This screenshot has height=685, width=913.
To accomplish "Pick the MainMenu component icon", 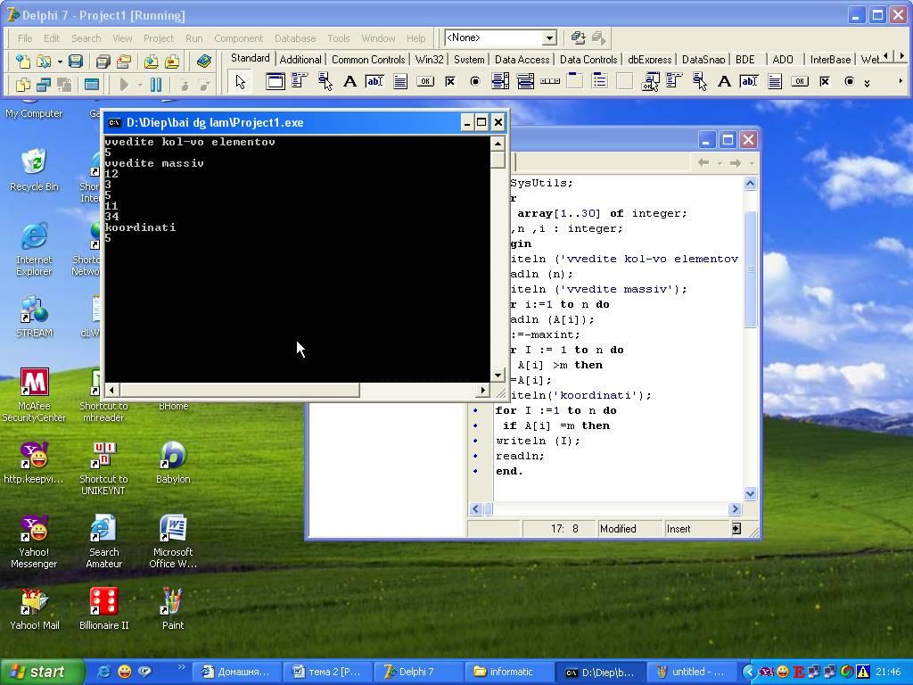I will [x=300, y=82].
